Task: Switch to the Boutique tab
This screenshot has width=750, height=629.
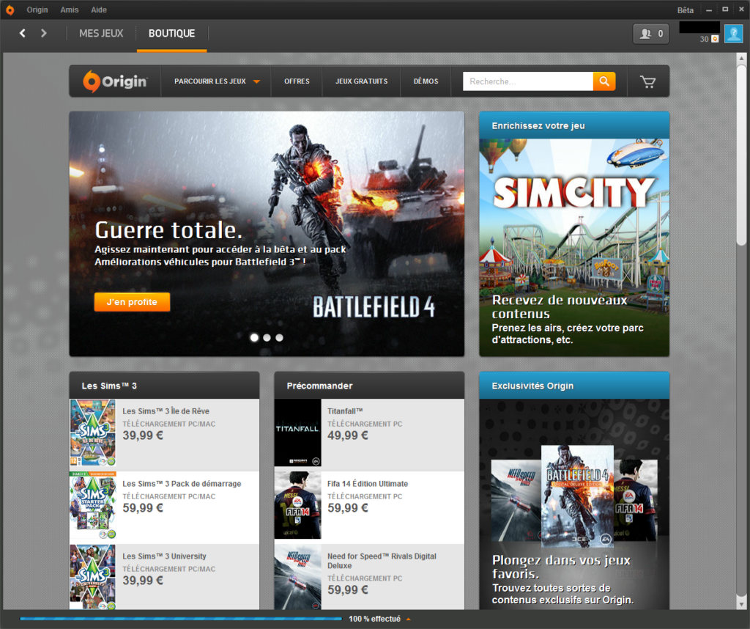Action: pos(171,34)
